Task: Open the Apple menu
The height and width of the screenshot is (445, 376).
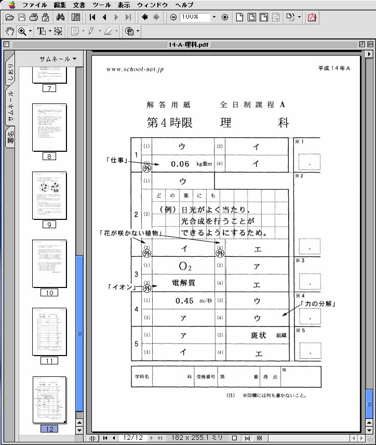Action: coord(11,5)
